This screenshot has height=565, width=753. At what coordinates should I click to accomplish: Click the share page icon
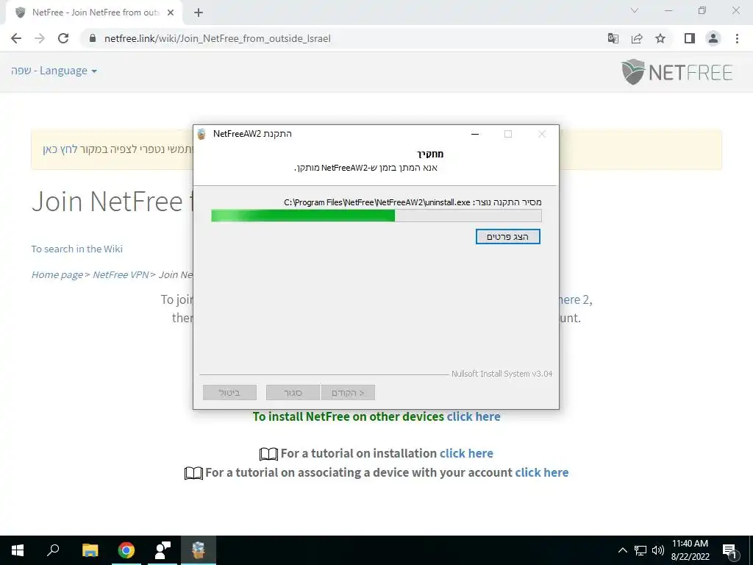pos(637,38)
